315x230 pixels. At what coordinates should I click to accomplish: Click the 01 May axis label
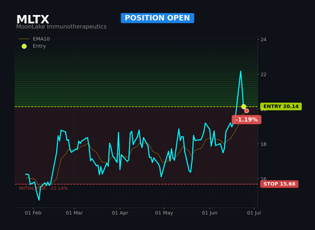click(164, 213)
